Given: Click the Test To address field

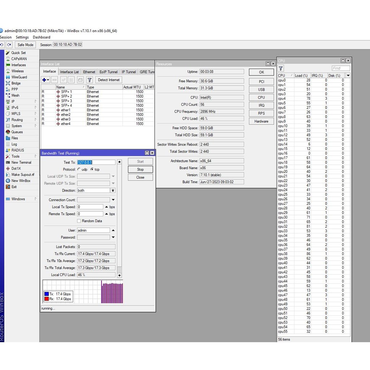Looking at the screenshot, I should coord(96,163).
